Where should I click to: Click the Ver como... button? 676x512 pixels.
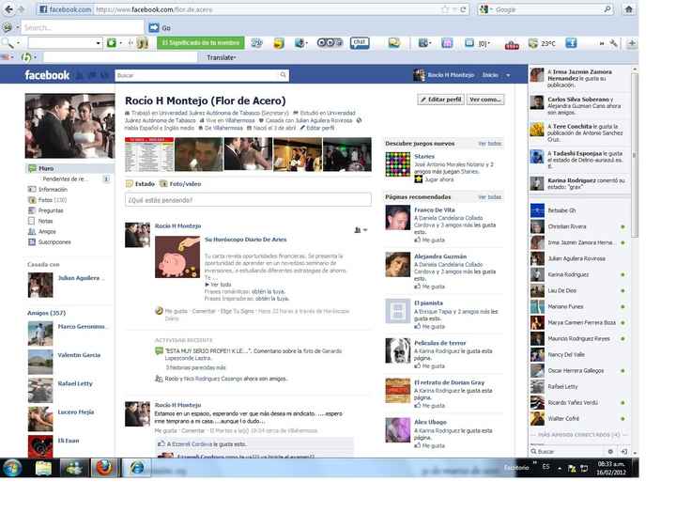click(x=485, y=100)
